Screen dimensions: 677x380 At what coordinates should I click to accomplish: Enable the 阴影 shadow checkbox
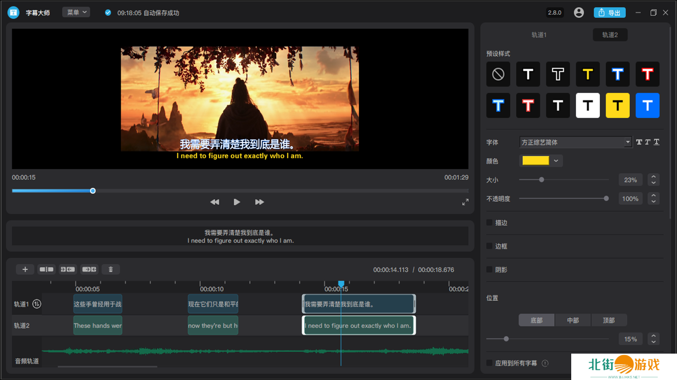point(490,270)
